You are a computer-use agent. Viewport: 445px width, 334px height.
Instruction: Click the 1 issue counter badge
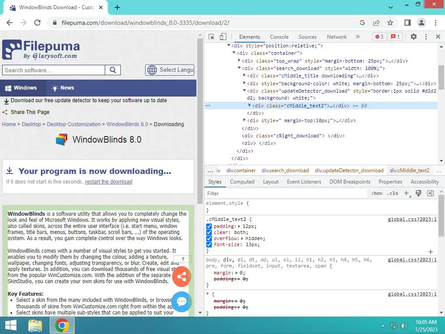(395, 37)
